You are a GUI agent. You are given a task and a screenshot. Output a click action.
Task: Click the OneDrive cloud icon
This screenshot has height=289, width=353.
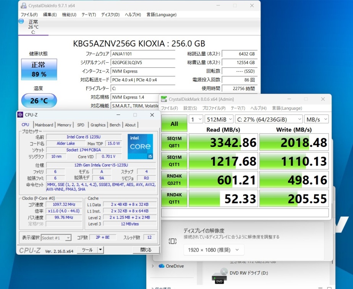pyautogui.click(x=161, y=266)
